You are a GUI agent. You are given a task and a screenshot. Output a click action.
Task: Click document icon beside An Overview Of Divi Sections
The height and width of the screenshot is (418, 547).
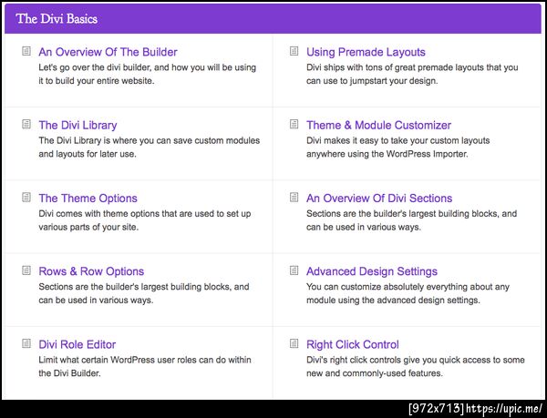click(294, 197)
